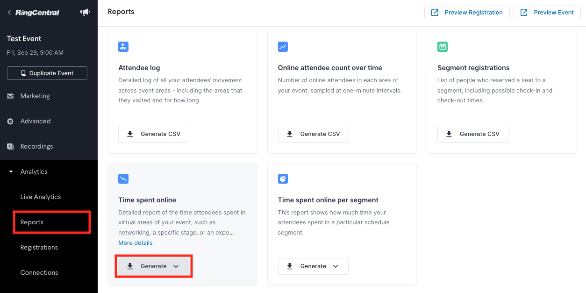Click Preview Registration button
This screenshot has height=293, width=586.
(467, 13)
